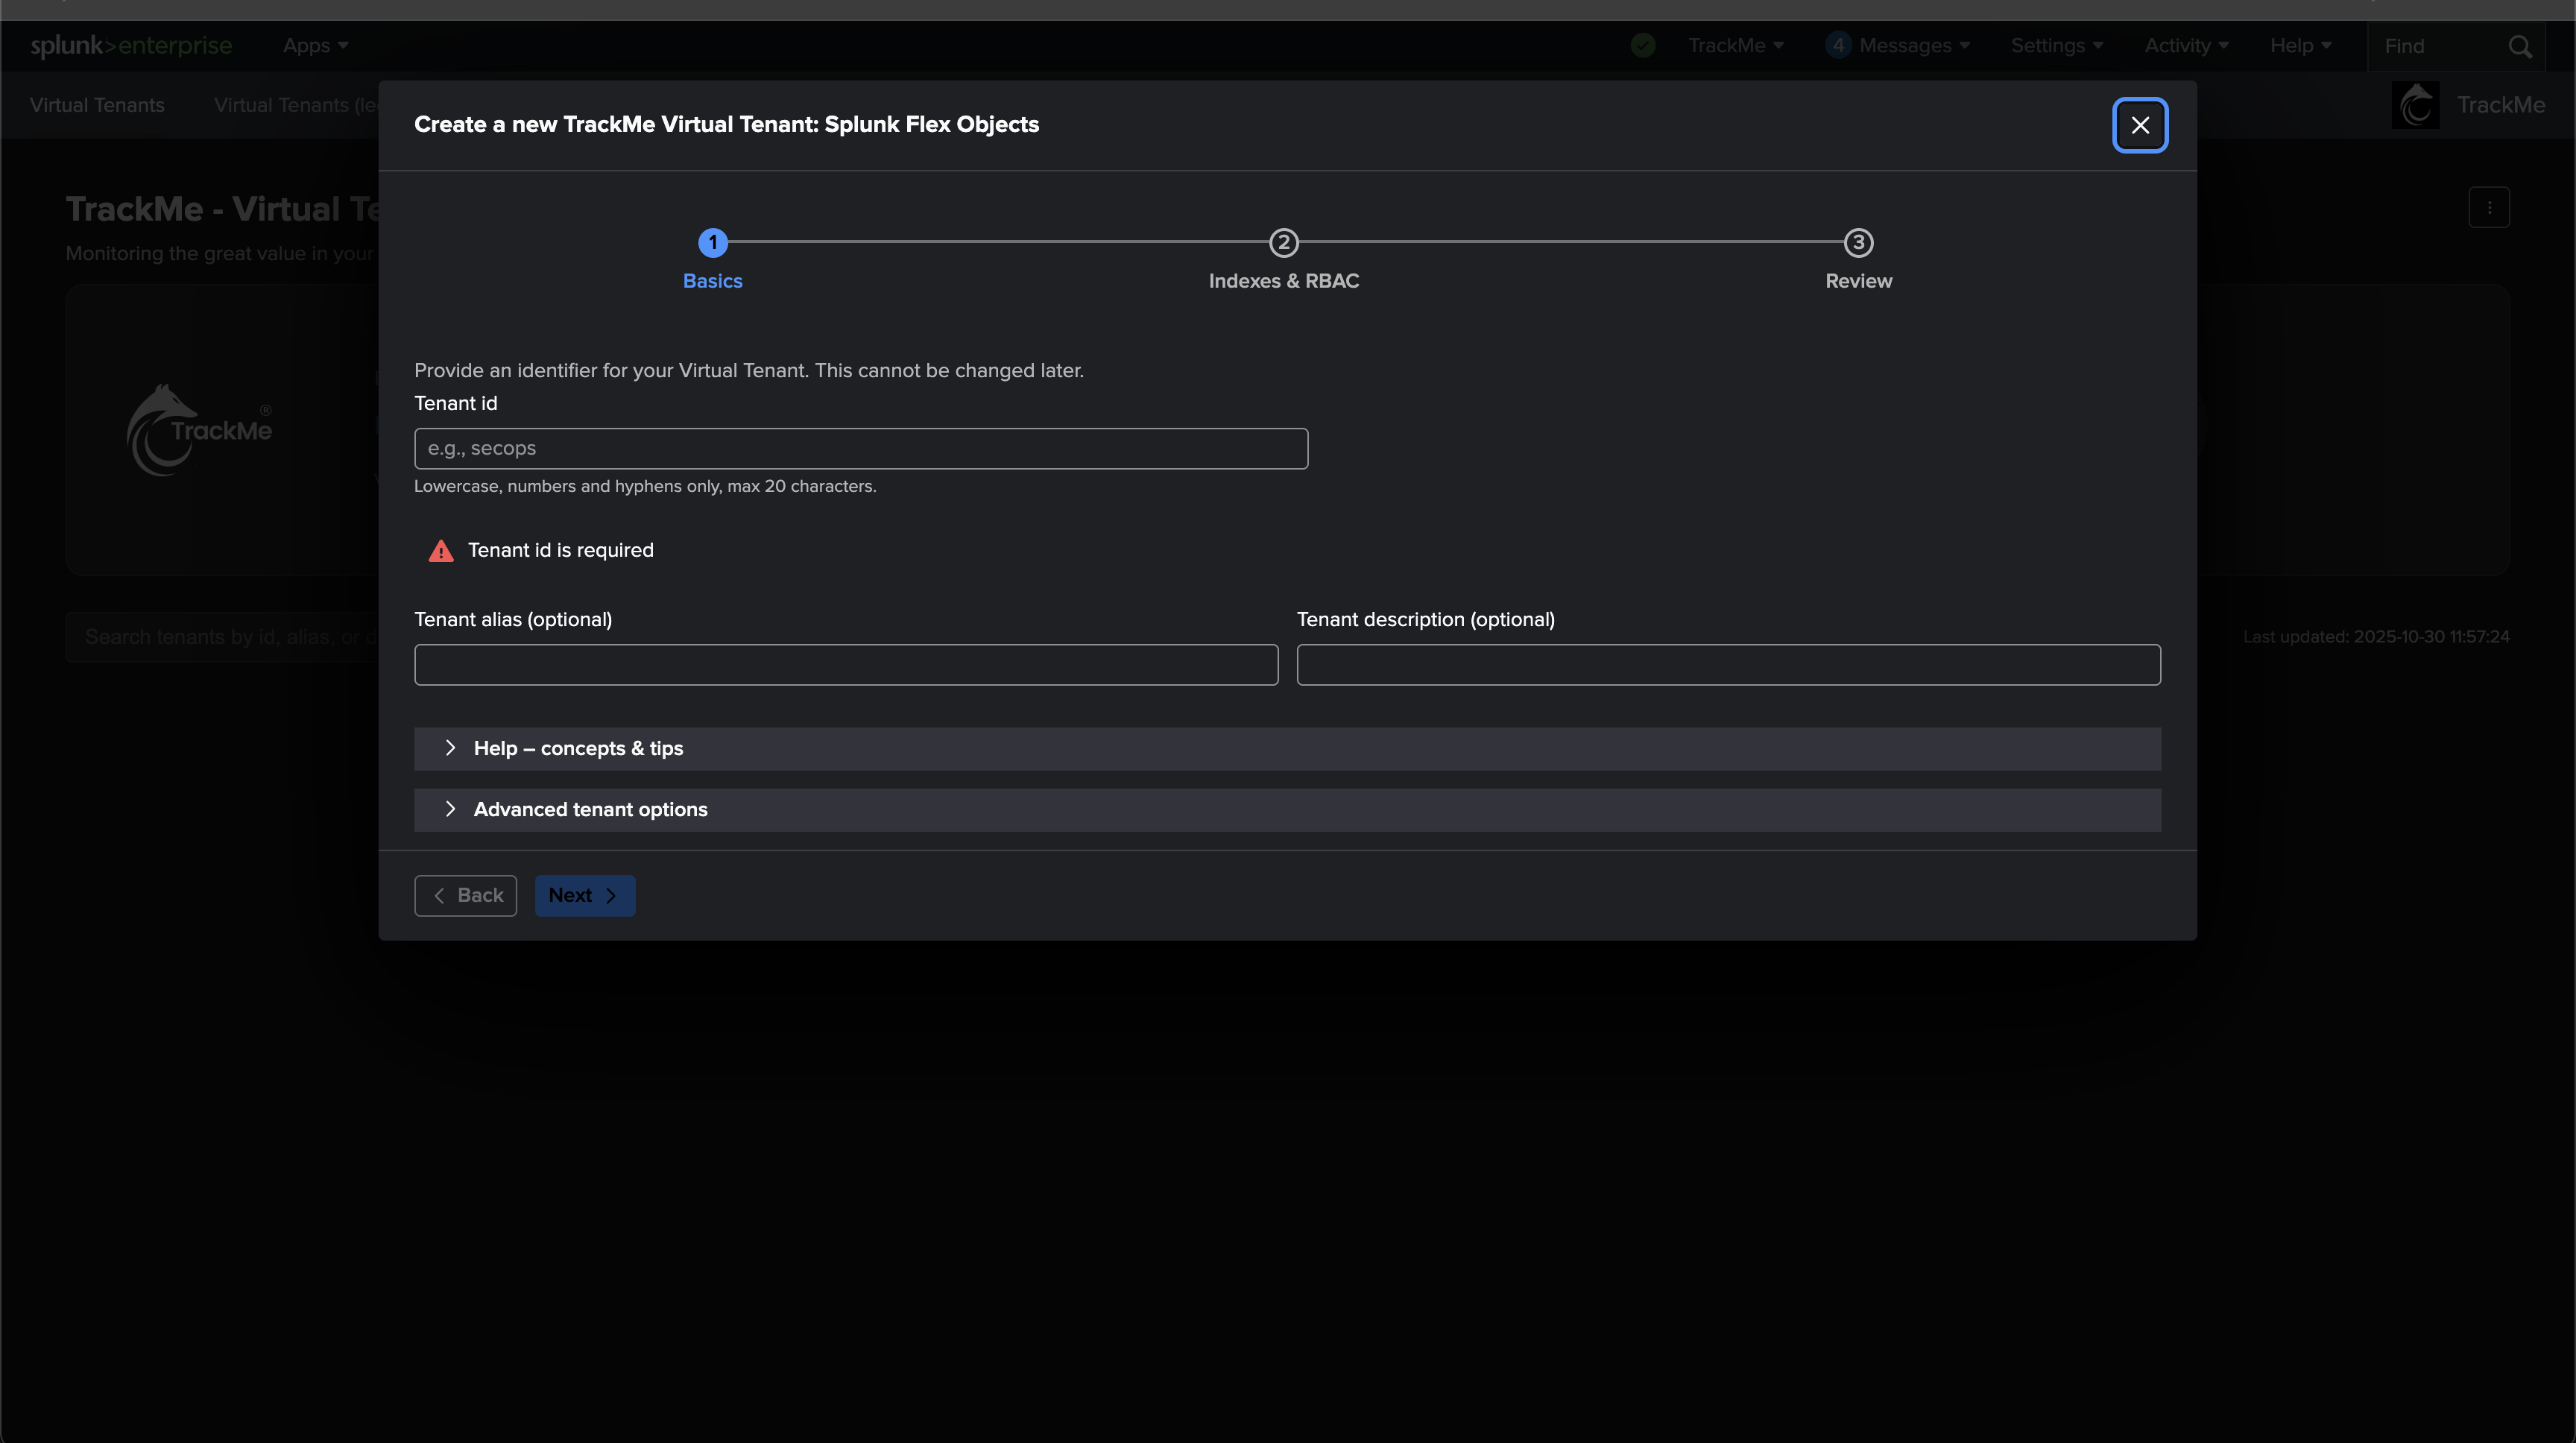Click the splunk>enterprise logo

click(131, 45)
